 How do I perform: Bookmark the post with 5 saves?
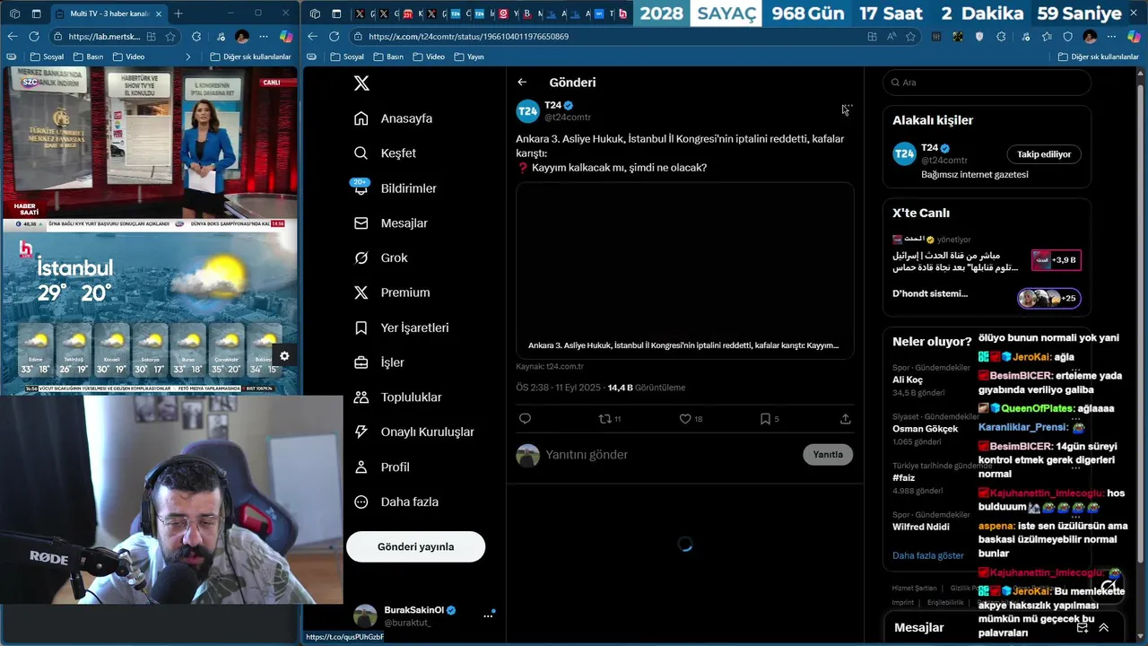pyautogui.click(x=770, y=419)
